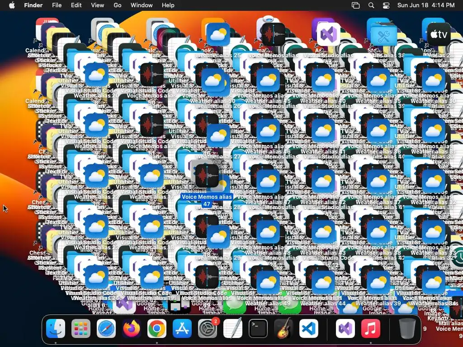463x347 pixels.
Task: Launch Safari from the Dock
Action: coord(106,328)
